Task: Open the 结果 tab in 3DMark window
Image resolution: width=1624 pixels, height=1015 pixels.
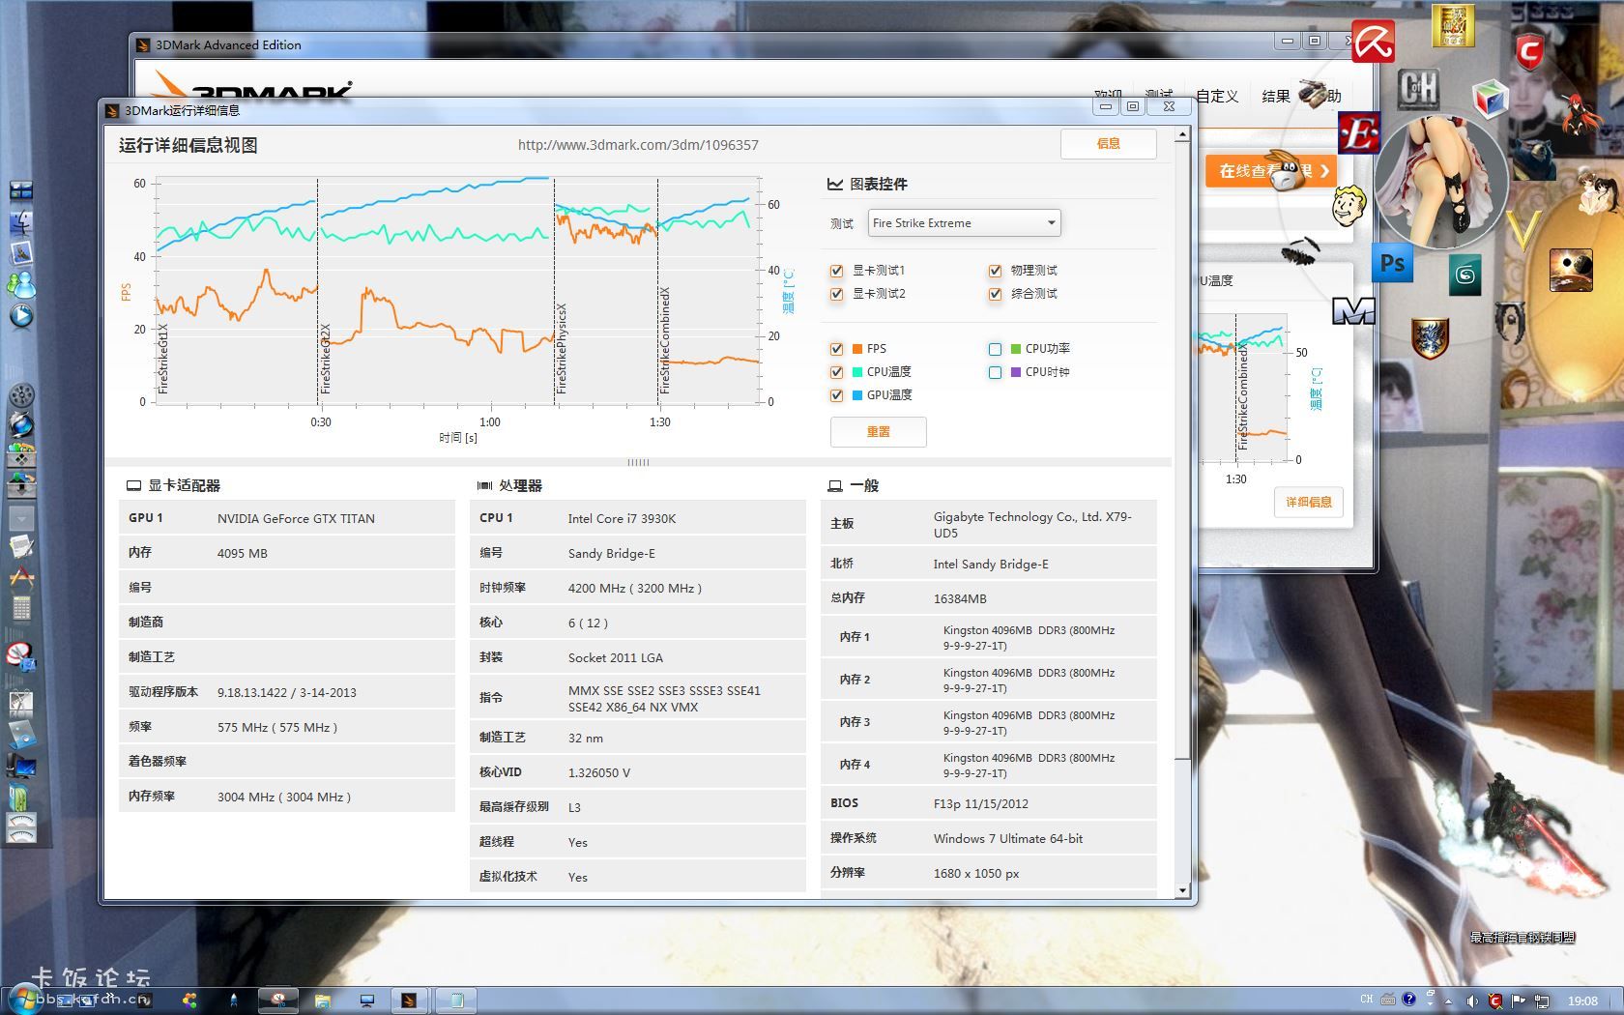Action: click(1276, 96)
